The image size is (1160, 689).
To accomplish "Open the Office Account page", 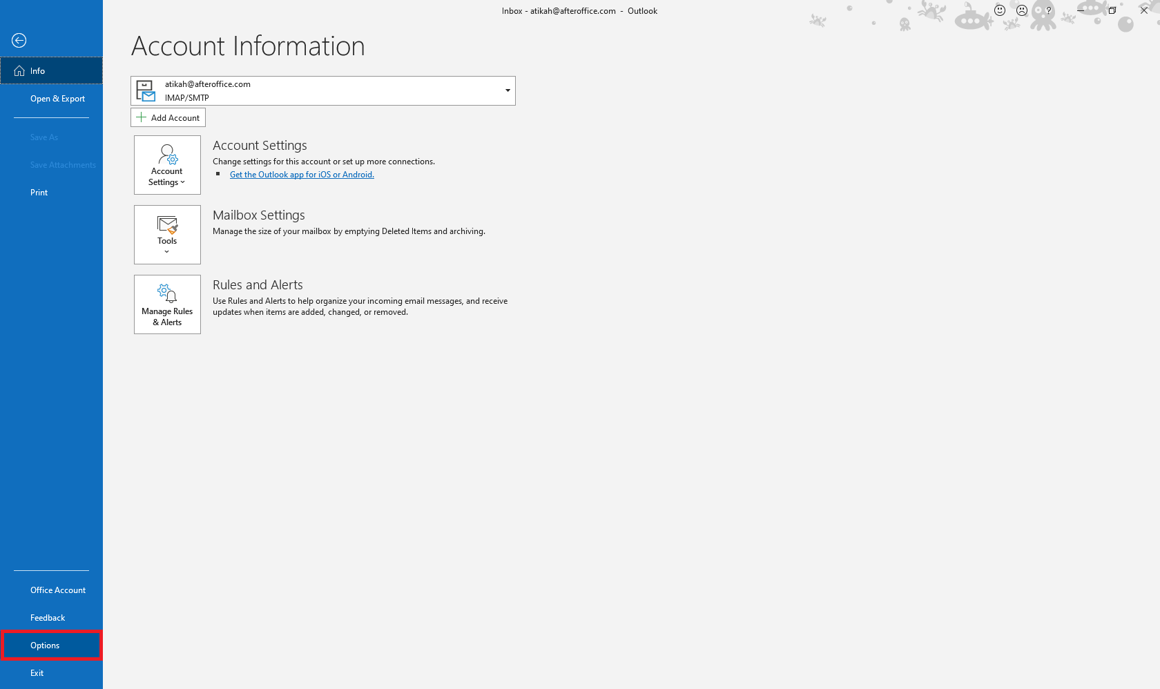I will point(58,590).
